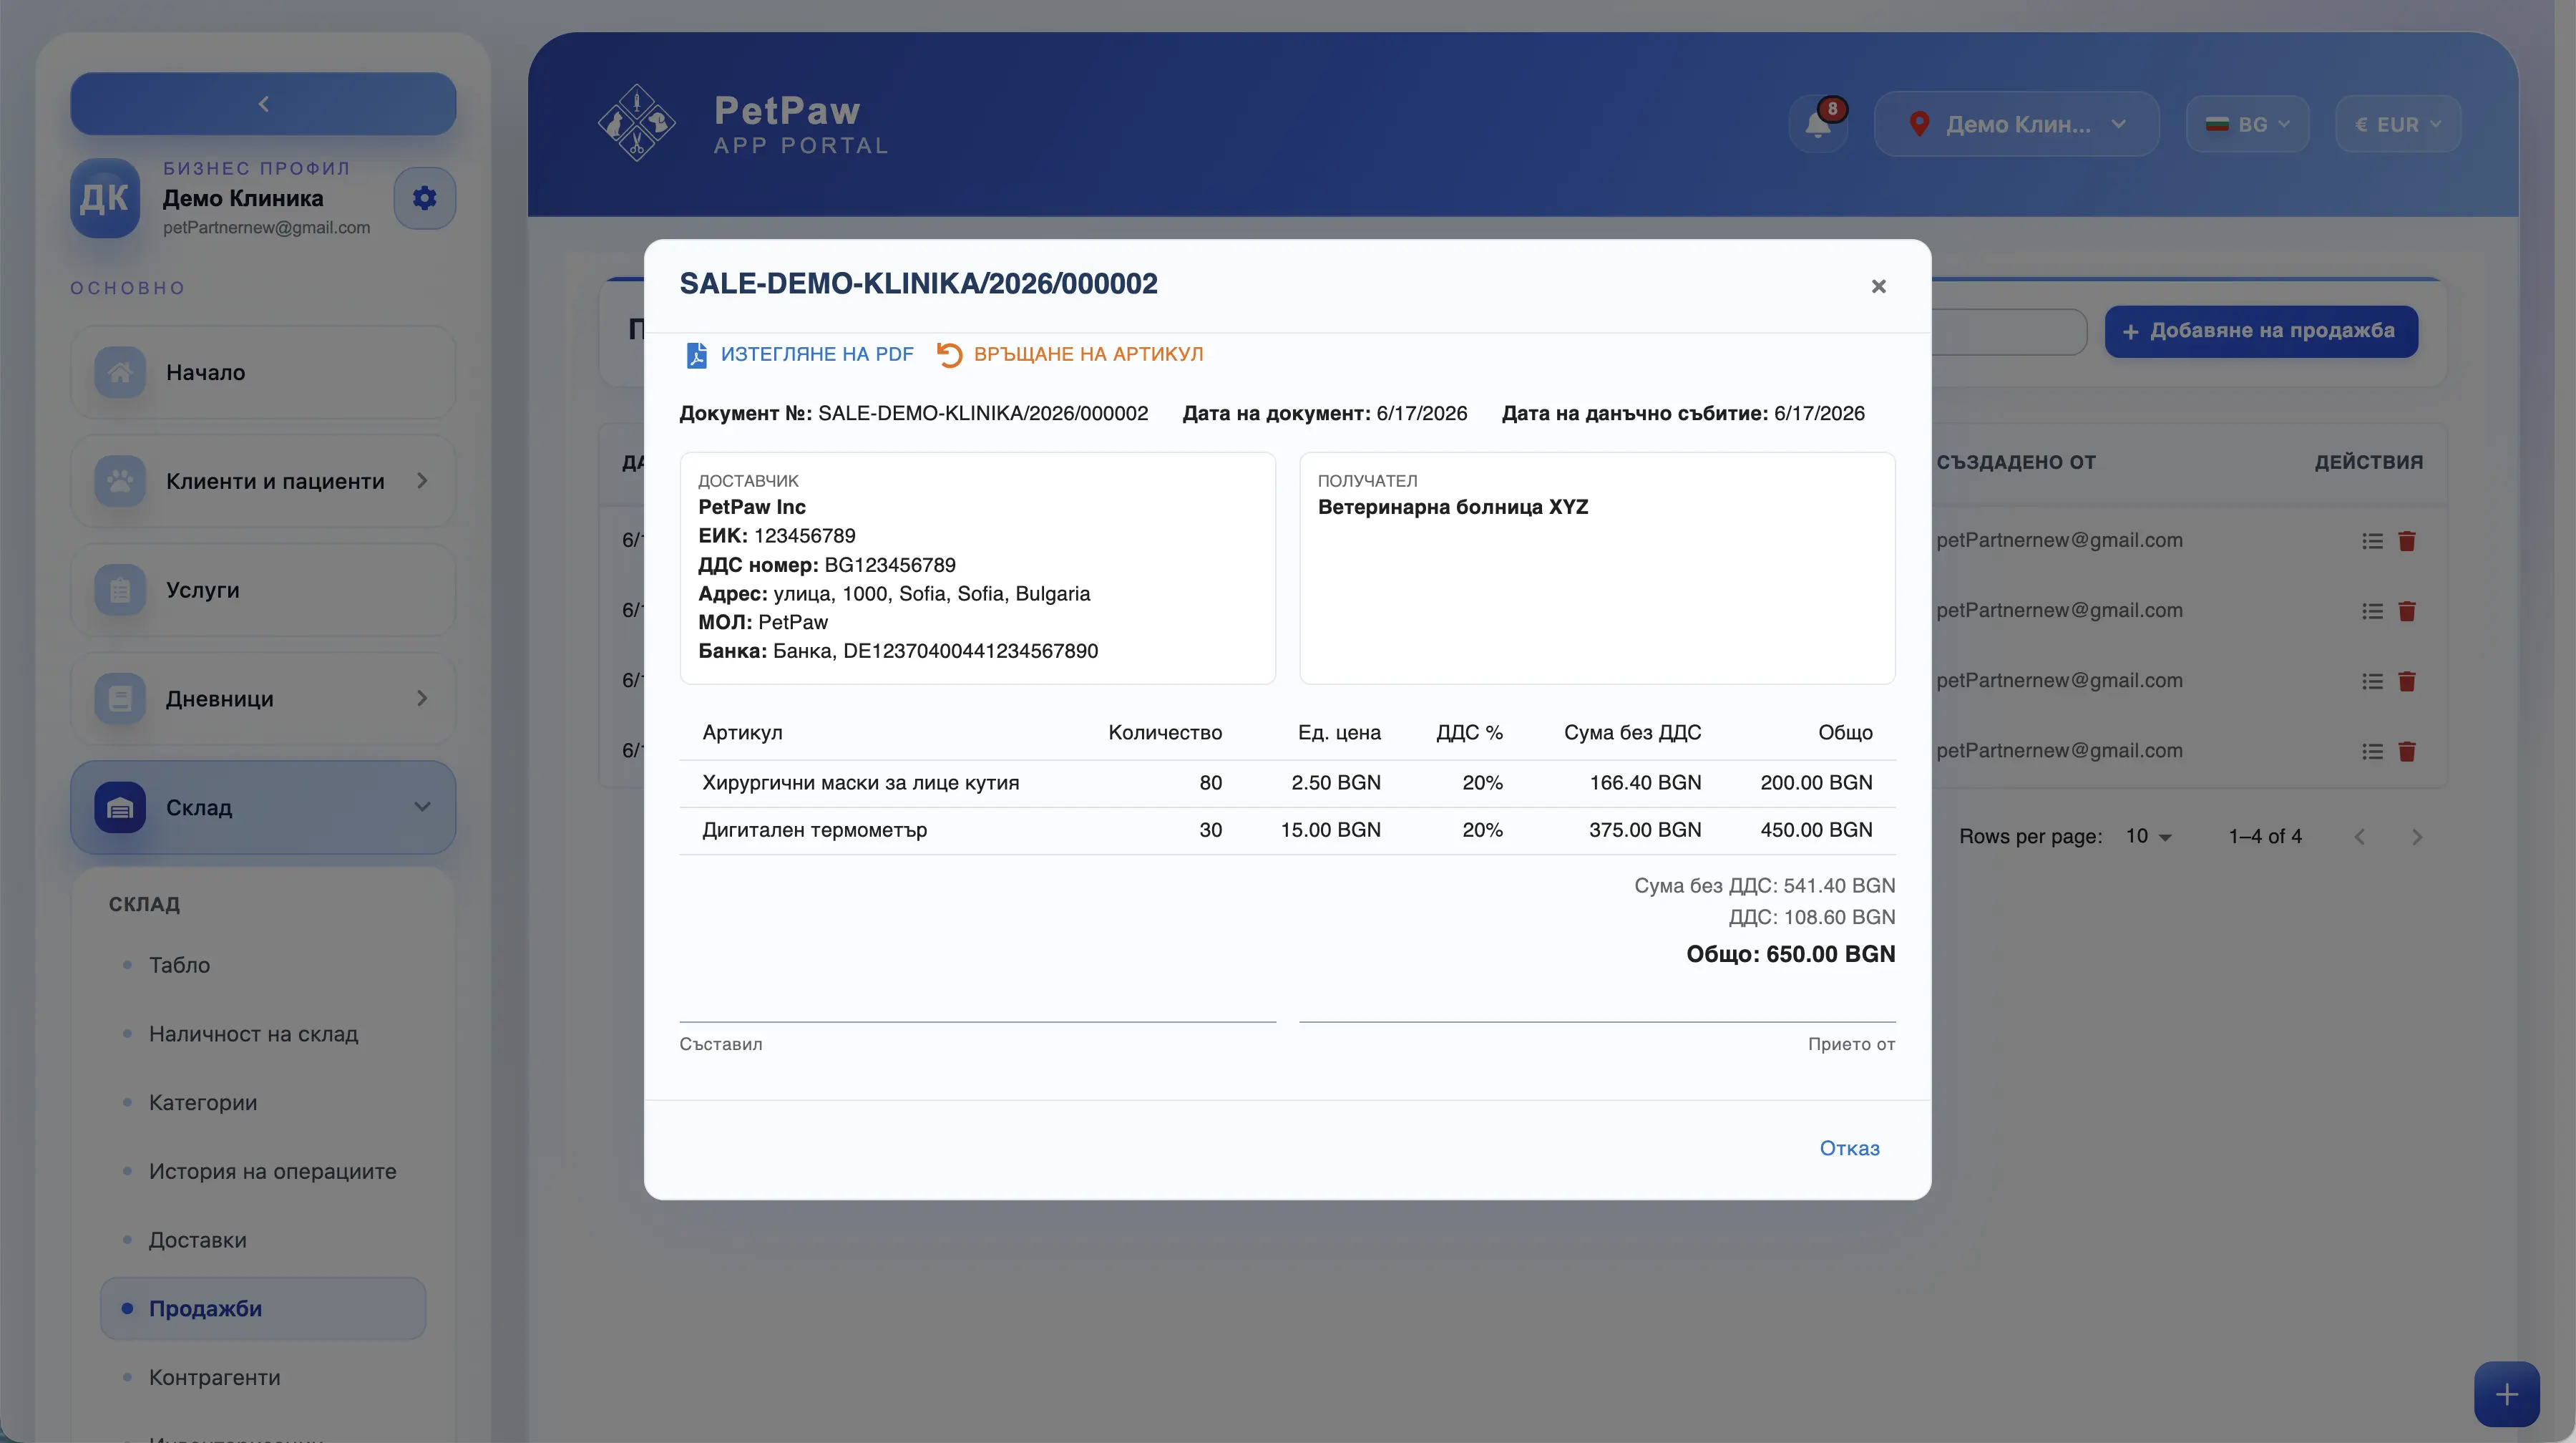Image resolution: width=2576 pixels, height=1443 pixels.
Task: Click the paw icon for Клиенти и пациенти
Action: pos(120,481)
